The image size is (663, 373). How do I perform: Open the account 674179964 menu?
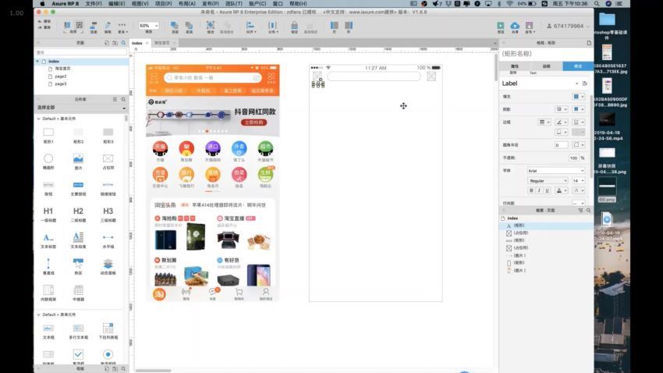(568, 27)
